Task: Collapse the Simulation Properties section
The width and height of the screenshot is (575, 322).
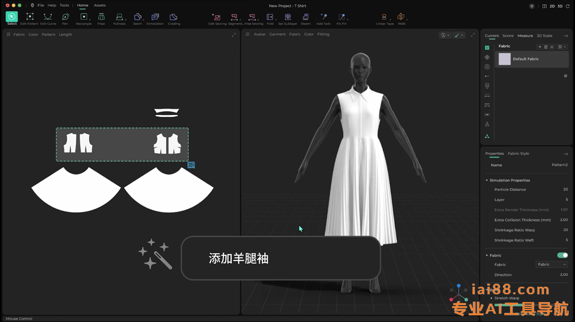Action: tap(487, 180)
